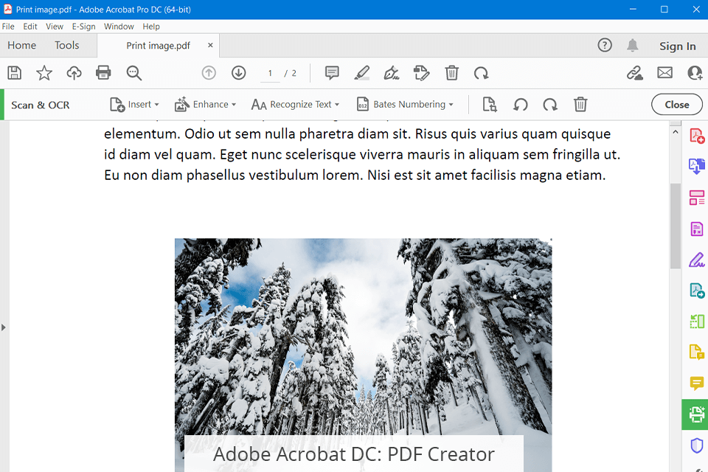Expand the Bates Numbering dropdown
Image resolution: width=708 pixels, height=472 pixels.
pos(405,104)
